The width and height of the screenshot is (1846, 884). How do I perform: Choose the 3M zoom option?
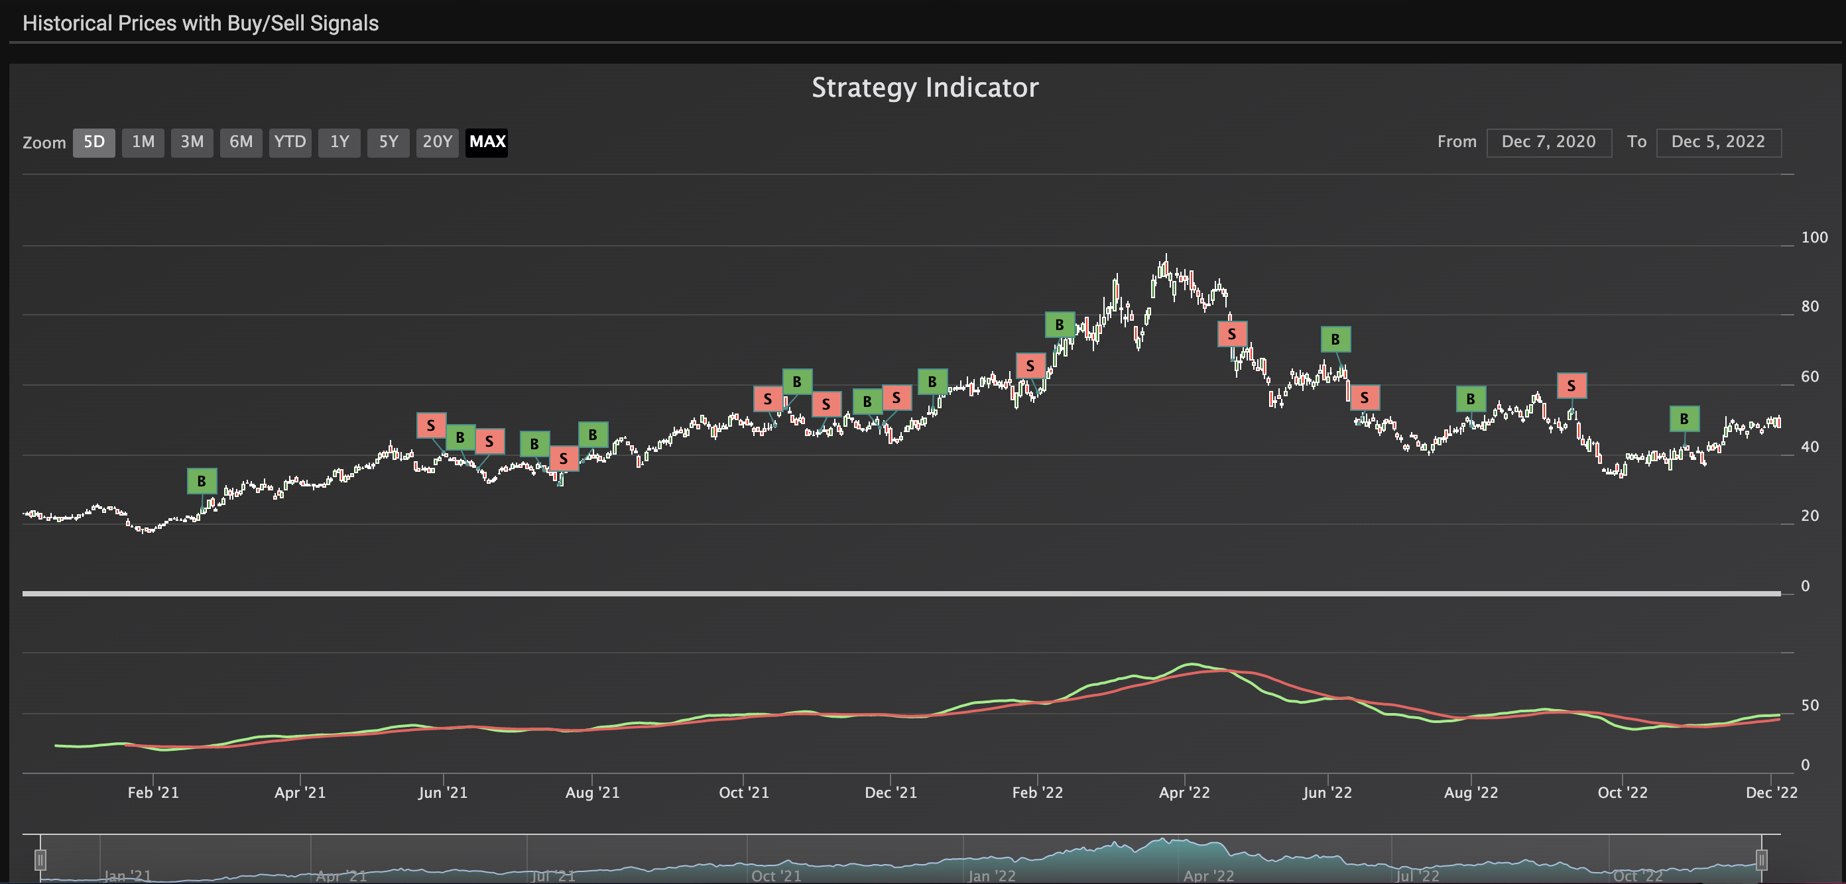pos(192,142)
